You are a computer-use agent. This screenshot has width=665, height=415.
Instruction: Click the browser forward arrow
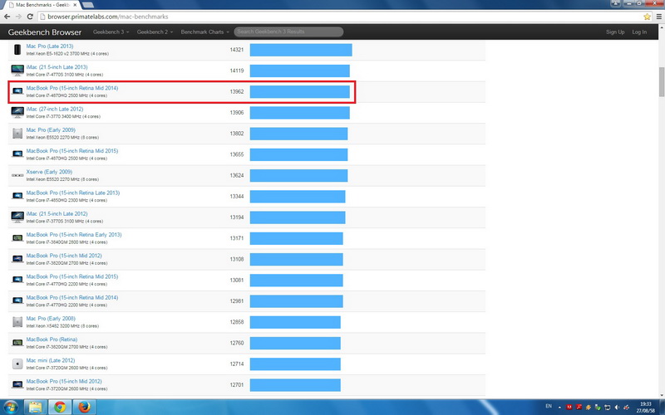(18, 17)
